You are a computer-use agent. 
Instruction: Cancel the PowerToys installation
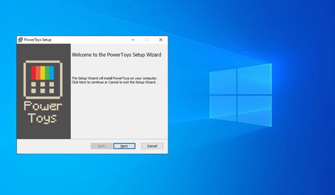pyautogui.click(x=152, y=146)
